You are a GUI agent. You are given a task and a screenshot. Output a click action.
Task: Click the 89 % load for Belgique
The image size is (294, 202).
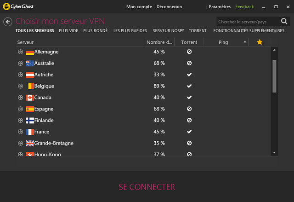(159, 86)
